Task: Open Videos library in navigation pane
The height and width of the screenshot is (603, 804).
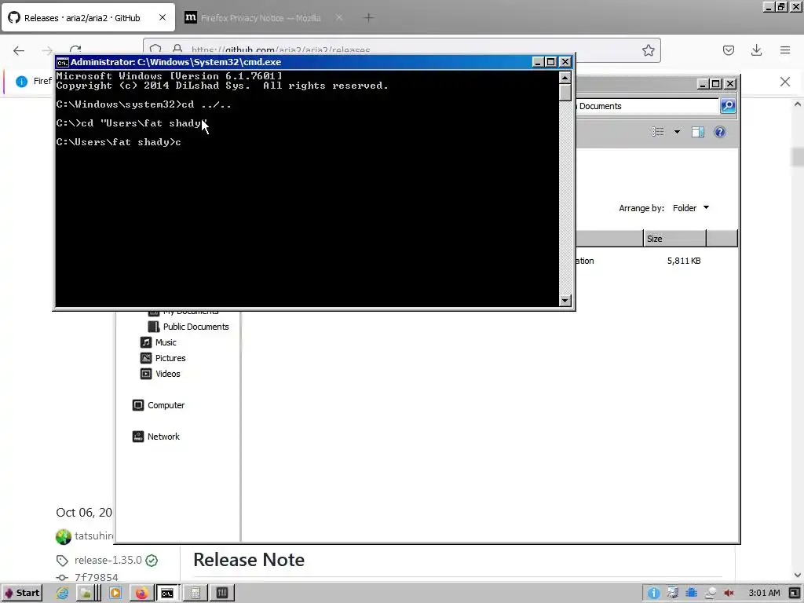Action: [160, 374]
